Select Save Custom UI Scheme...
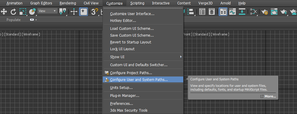This screenshot has height=114, width=297. pos(143,35)
